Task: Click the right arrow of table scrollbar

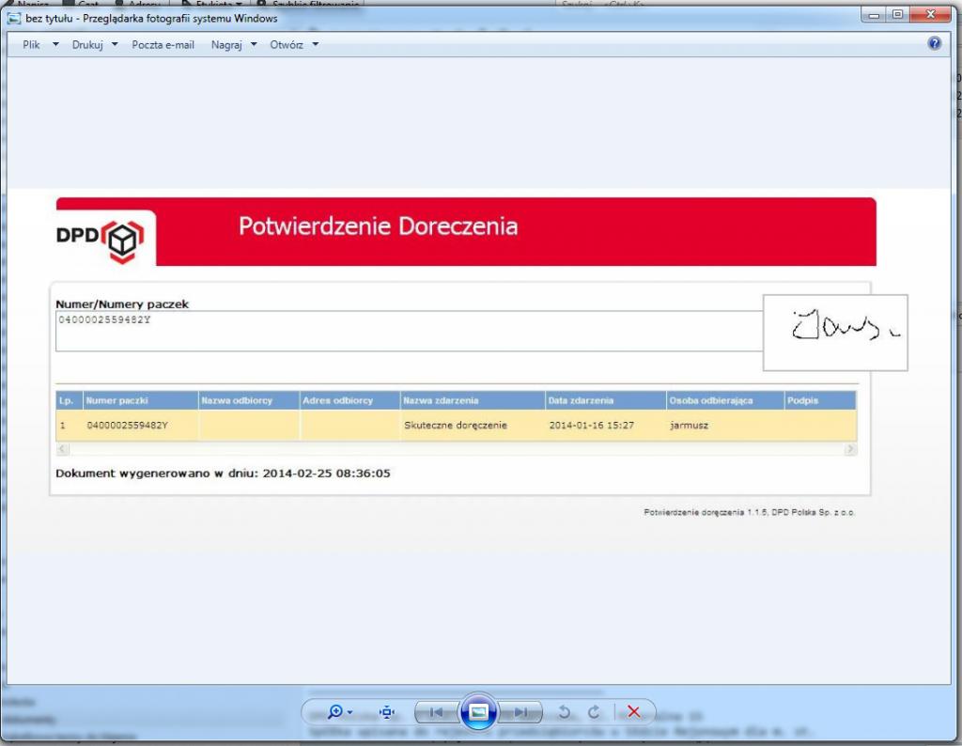Action: 849,449
